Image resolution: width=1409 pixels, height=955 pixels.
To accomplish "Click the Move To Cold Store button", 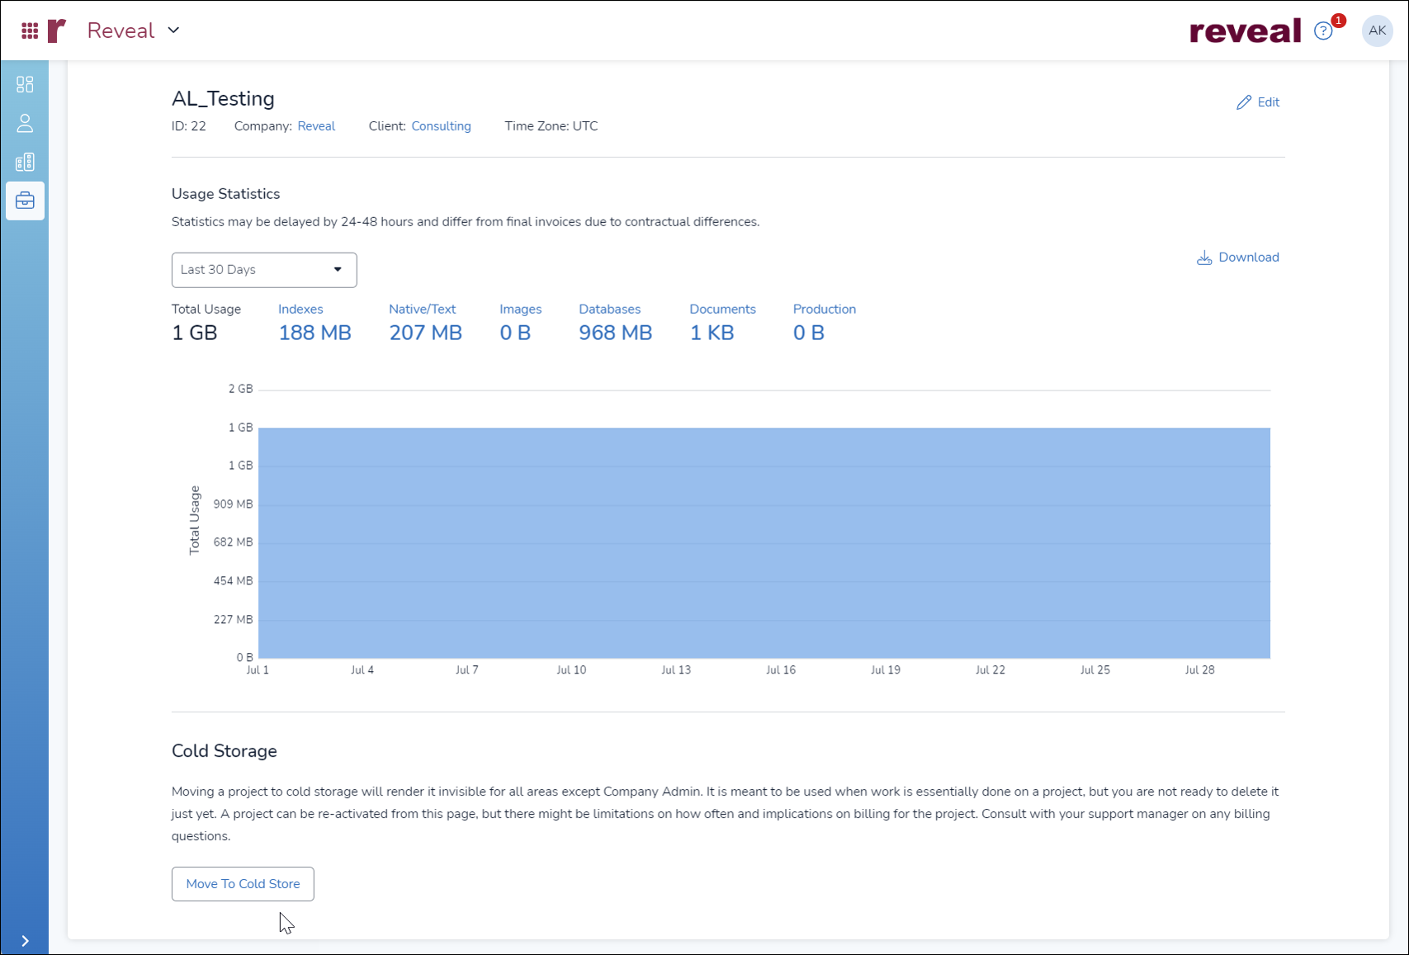I will point(243,884).
